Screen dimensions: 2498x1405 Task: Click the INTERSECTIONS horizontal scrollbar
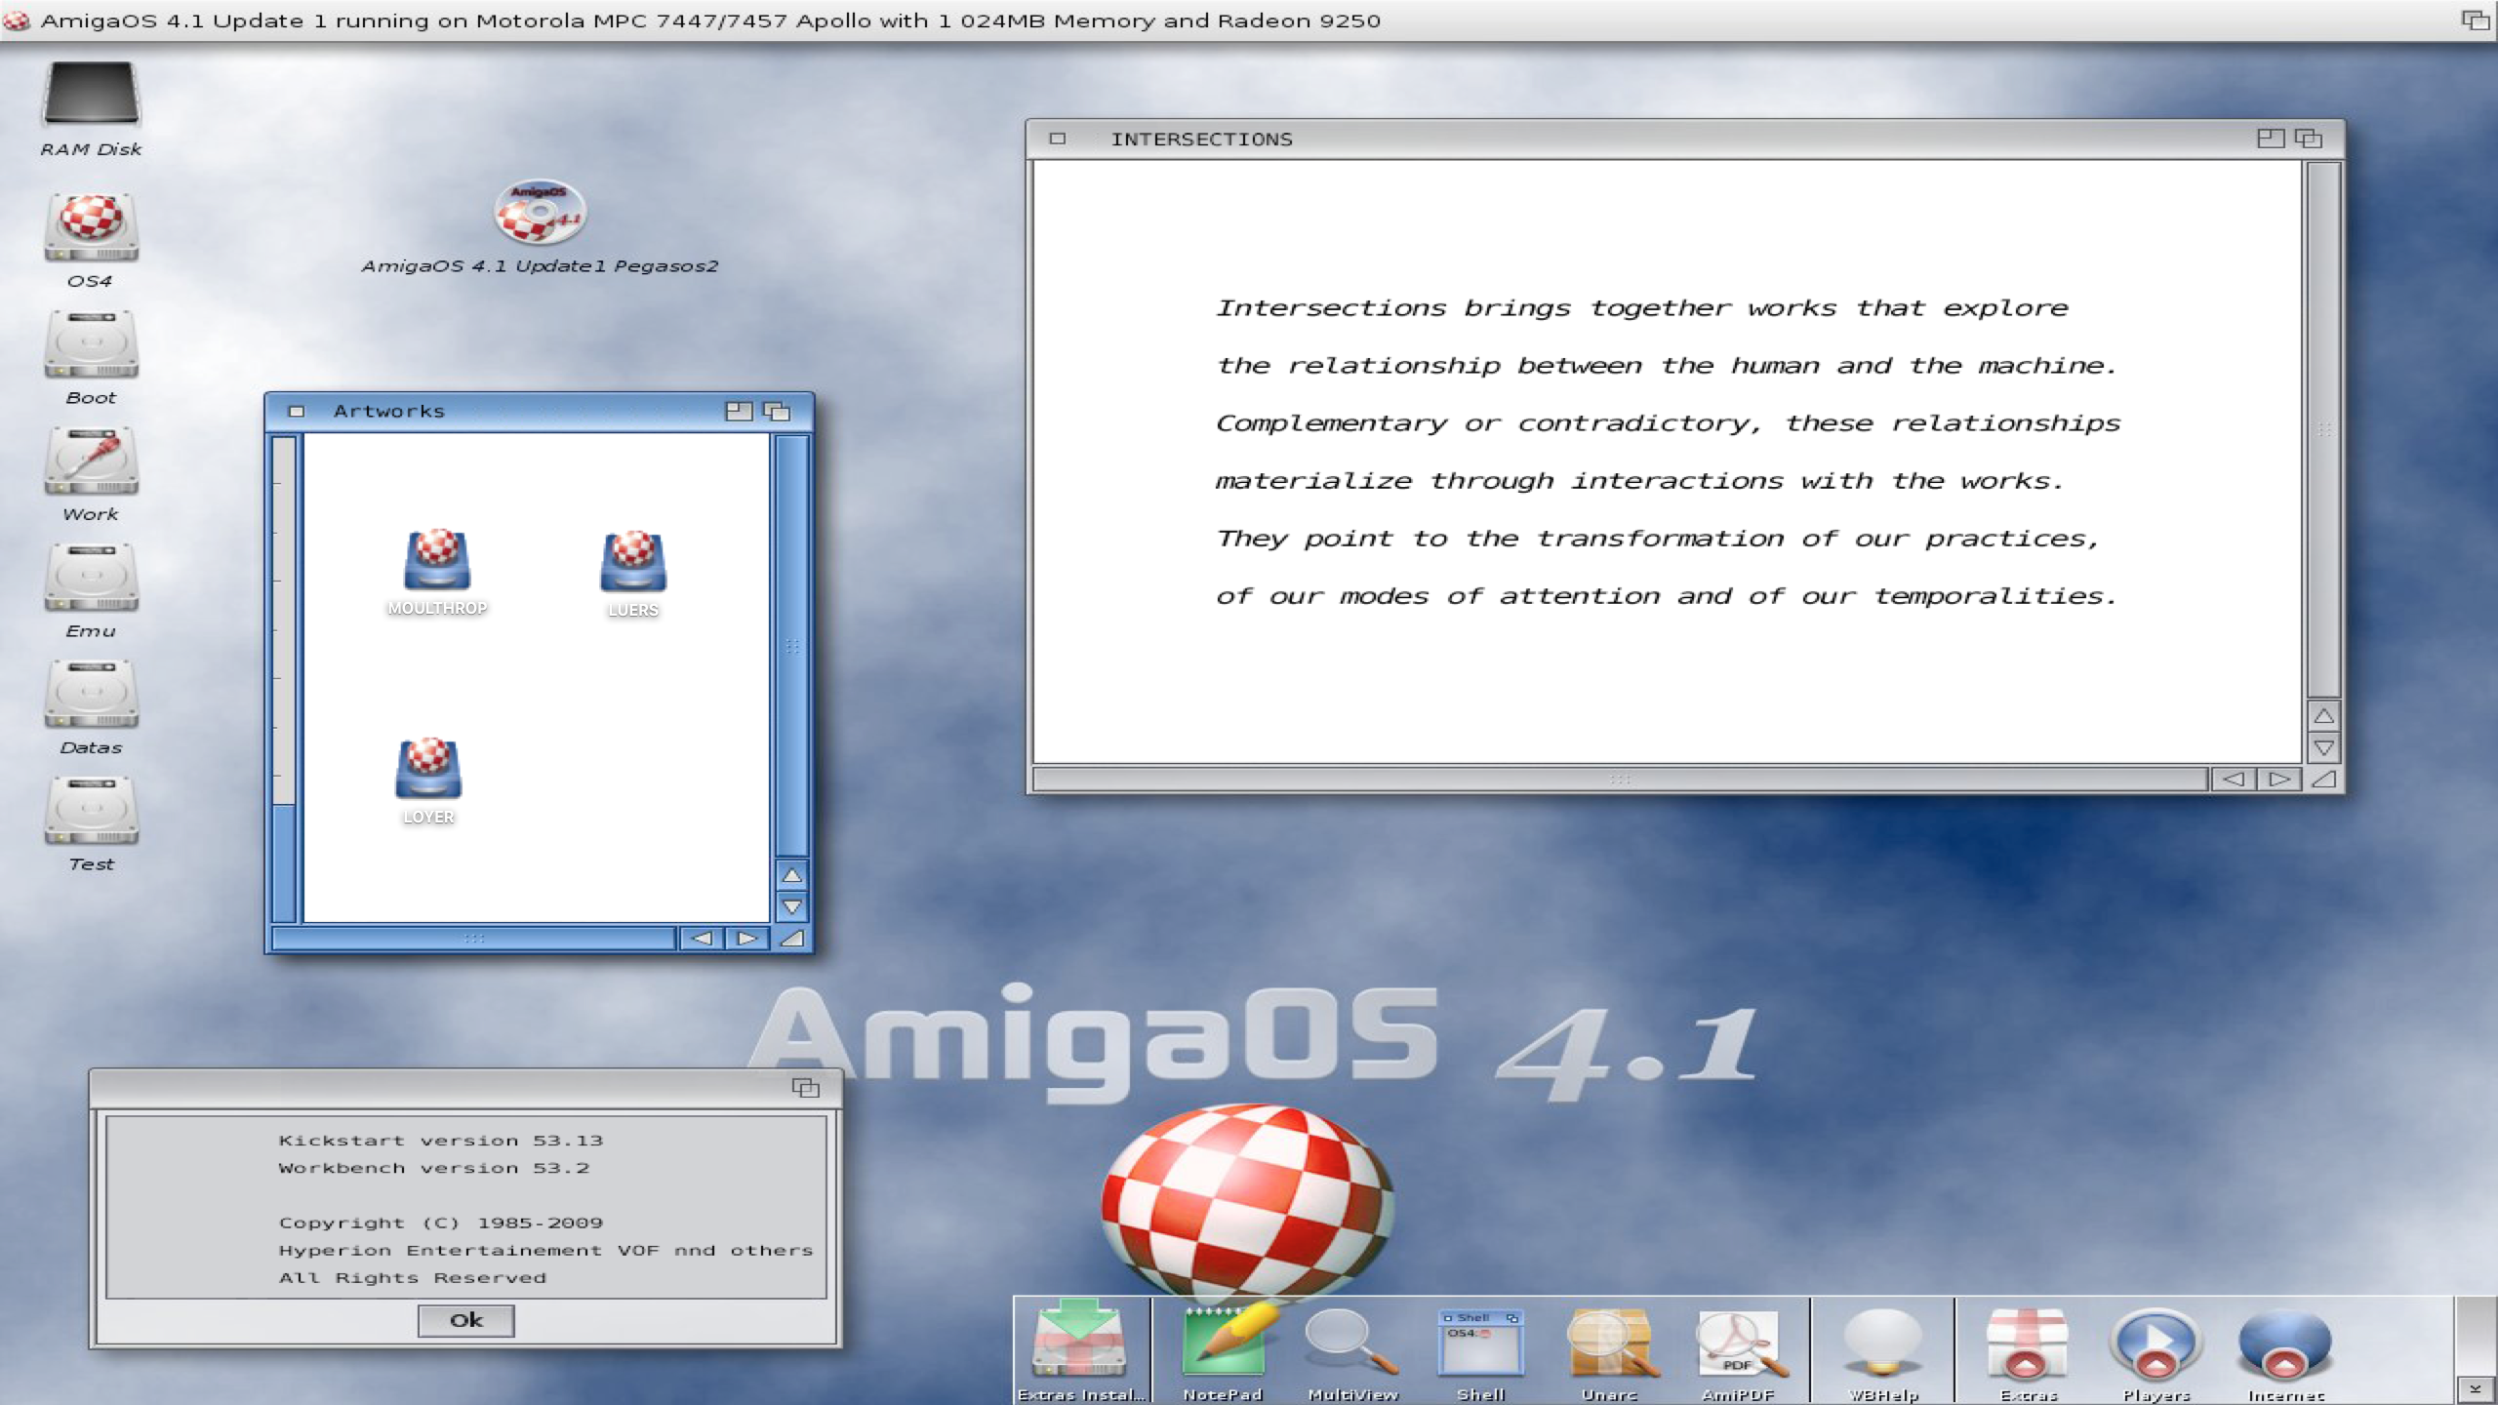coord(1620,779)
